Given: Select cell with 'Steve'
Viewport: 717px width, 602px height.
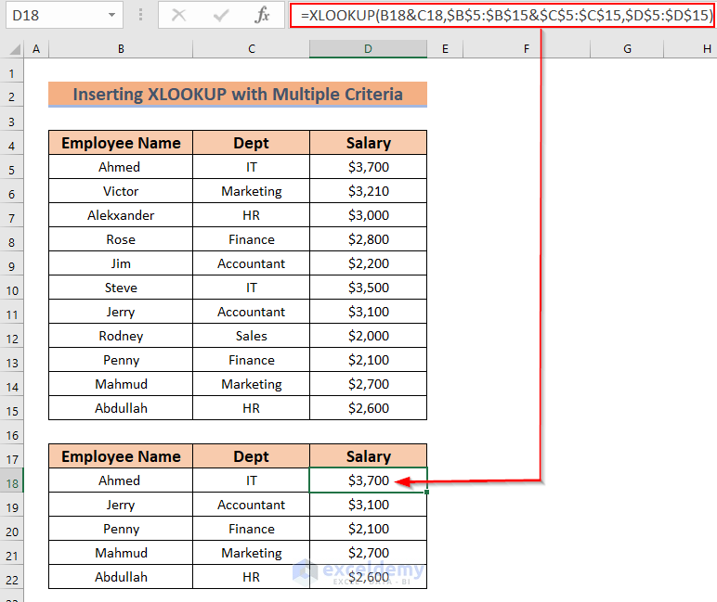Looking at the screenshot, I should coord(121,288).
